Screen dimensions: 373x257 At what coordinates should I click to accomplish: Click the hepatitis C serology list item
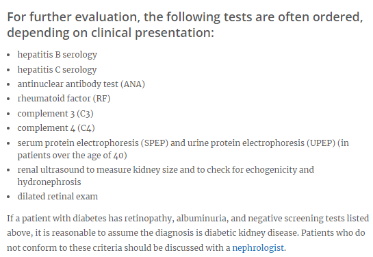point(57,69)
